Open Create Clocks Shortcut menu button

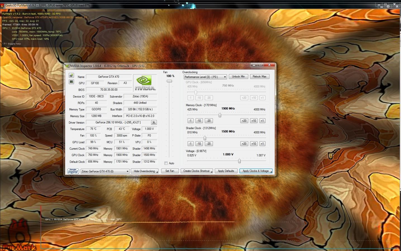click(x=196, y=171)
